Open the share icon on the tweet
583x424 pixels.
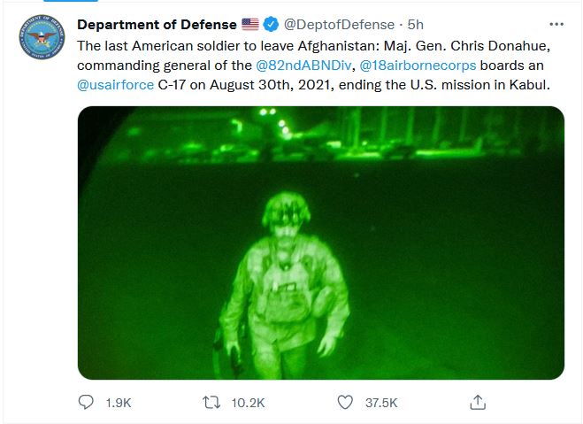(x=478, y=402)
